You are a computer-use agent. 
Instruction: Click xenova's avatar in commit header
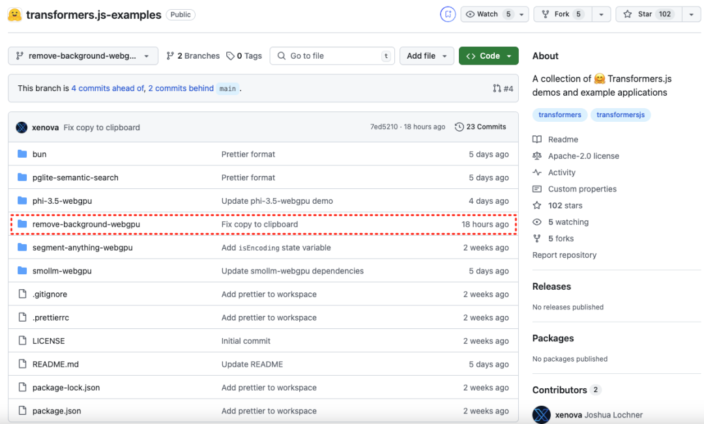click(22, 128)
